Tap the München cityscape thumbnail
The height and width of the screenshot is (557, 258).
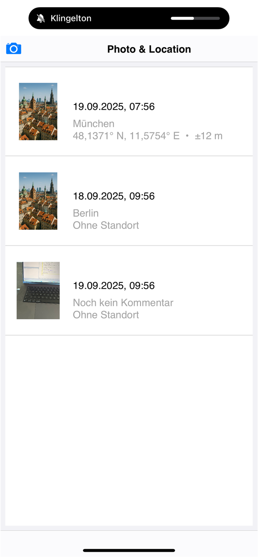(x=38, y=111)
